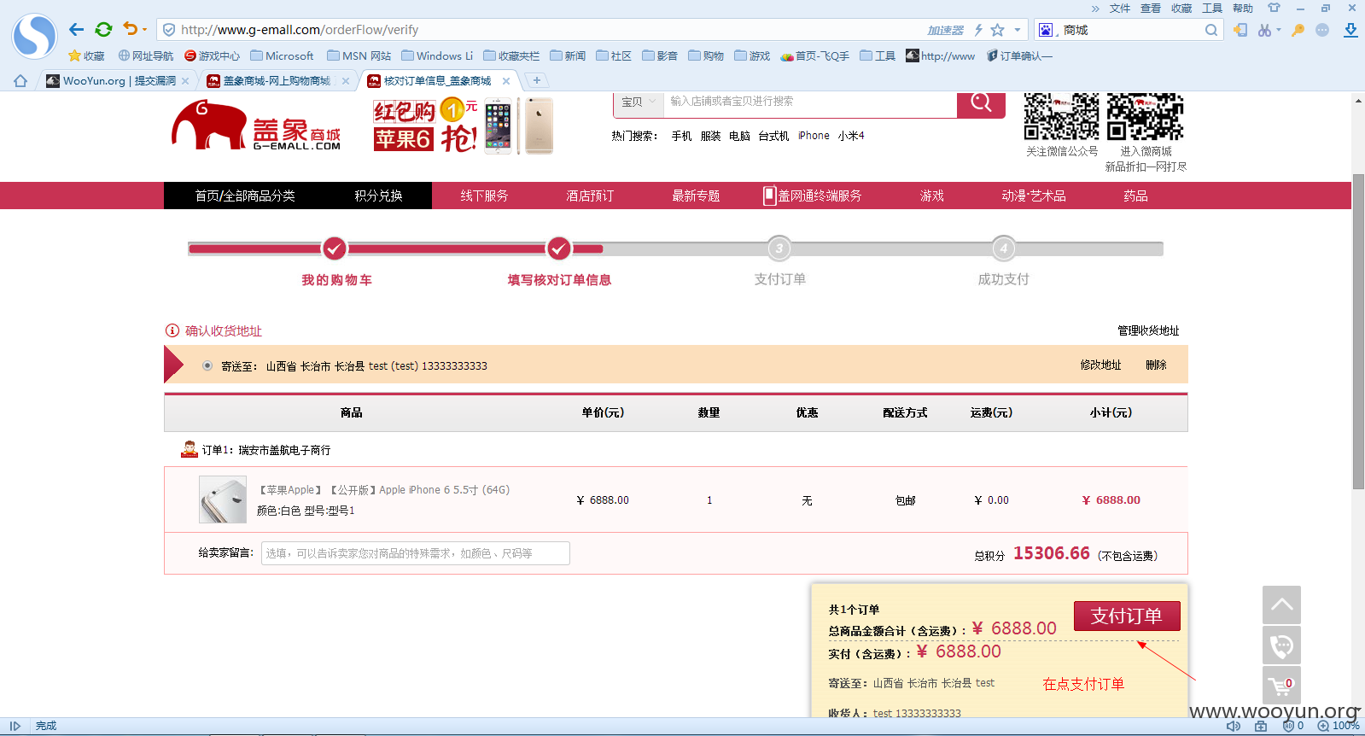Click the undo/restore page icon
Screen dimensions: 1365x736
tap(130, 29)
